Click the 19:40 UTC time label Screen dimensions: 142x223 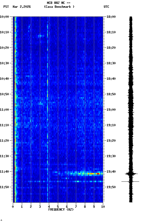(x=111, y=172)
